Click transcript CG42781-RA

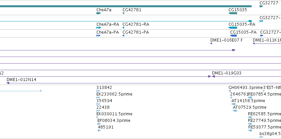click(123, 28)
